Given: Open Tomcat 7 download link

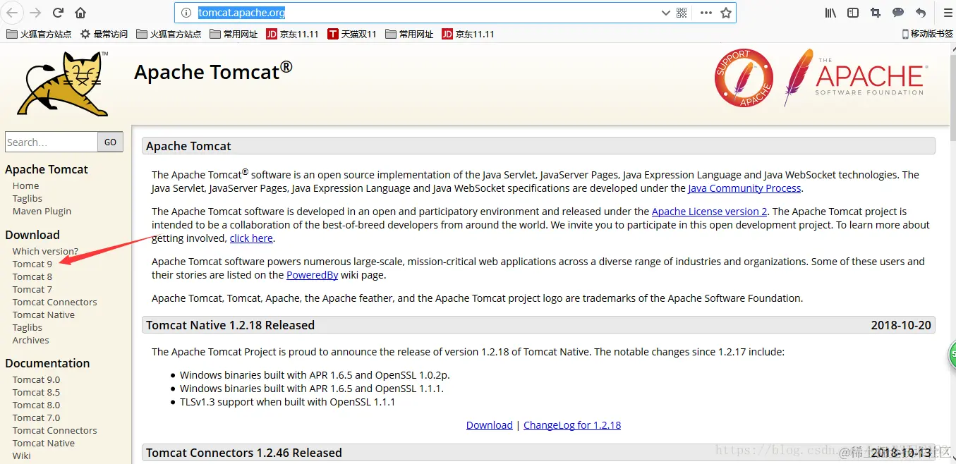Looking at the screenshot, I should (32, 289).
